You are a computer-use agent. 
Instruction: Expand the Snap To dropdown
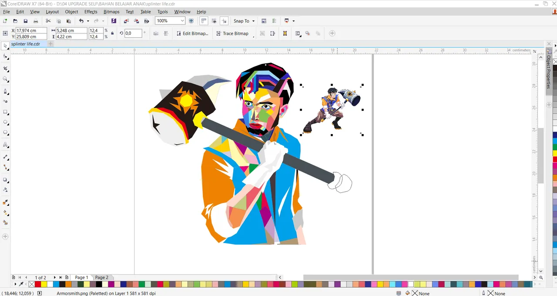(253, 21)
